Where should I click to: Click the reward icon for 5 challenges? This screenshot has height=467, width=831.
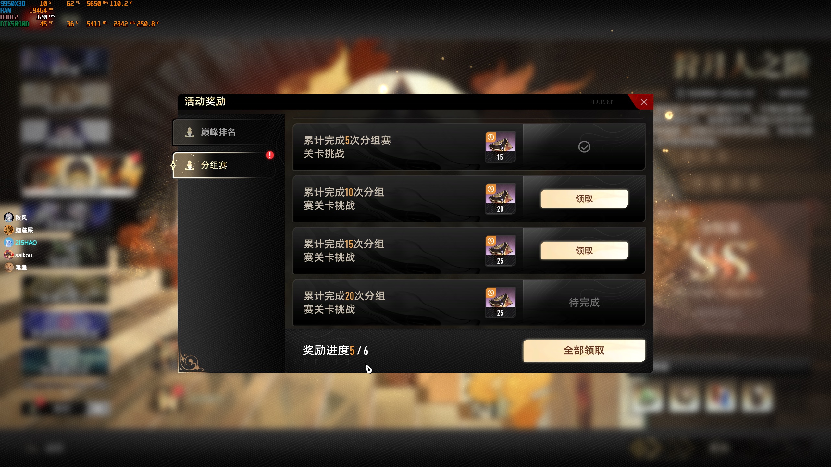coord(500,147)
